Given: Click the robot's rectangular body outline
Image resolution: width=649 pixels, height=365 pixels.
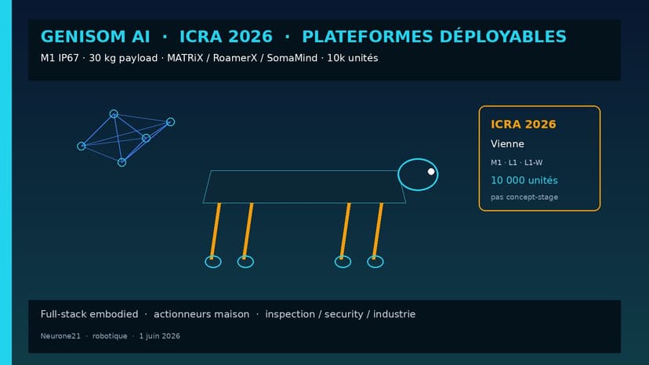Looking at the screenshot, I should (304, 186).
